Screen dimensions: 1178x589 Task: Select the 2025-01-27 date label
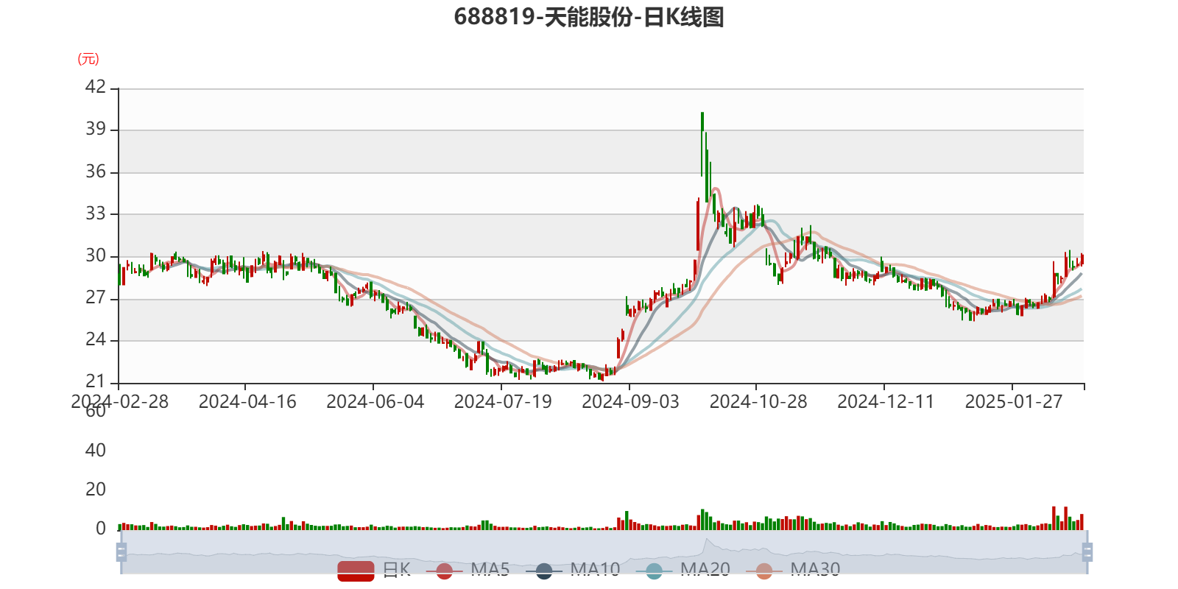(x=1014, y=402)
